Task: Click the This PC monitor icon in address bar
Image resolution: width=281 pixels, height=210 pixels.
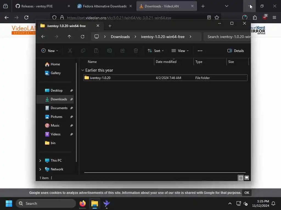Action: coord(97,37)
